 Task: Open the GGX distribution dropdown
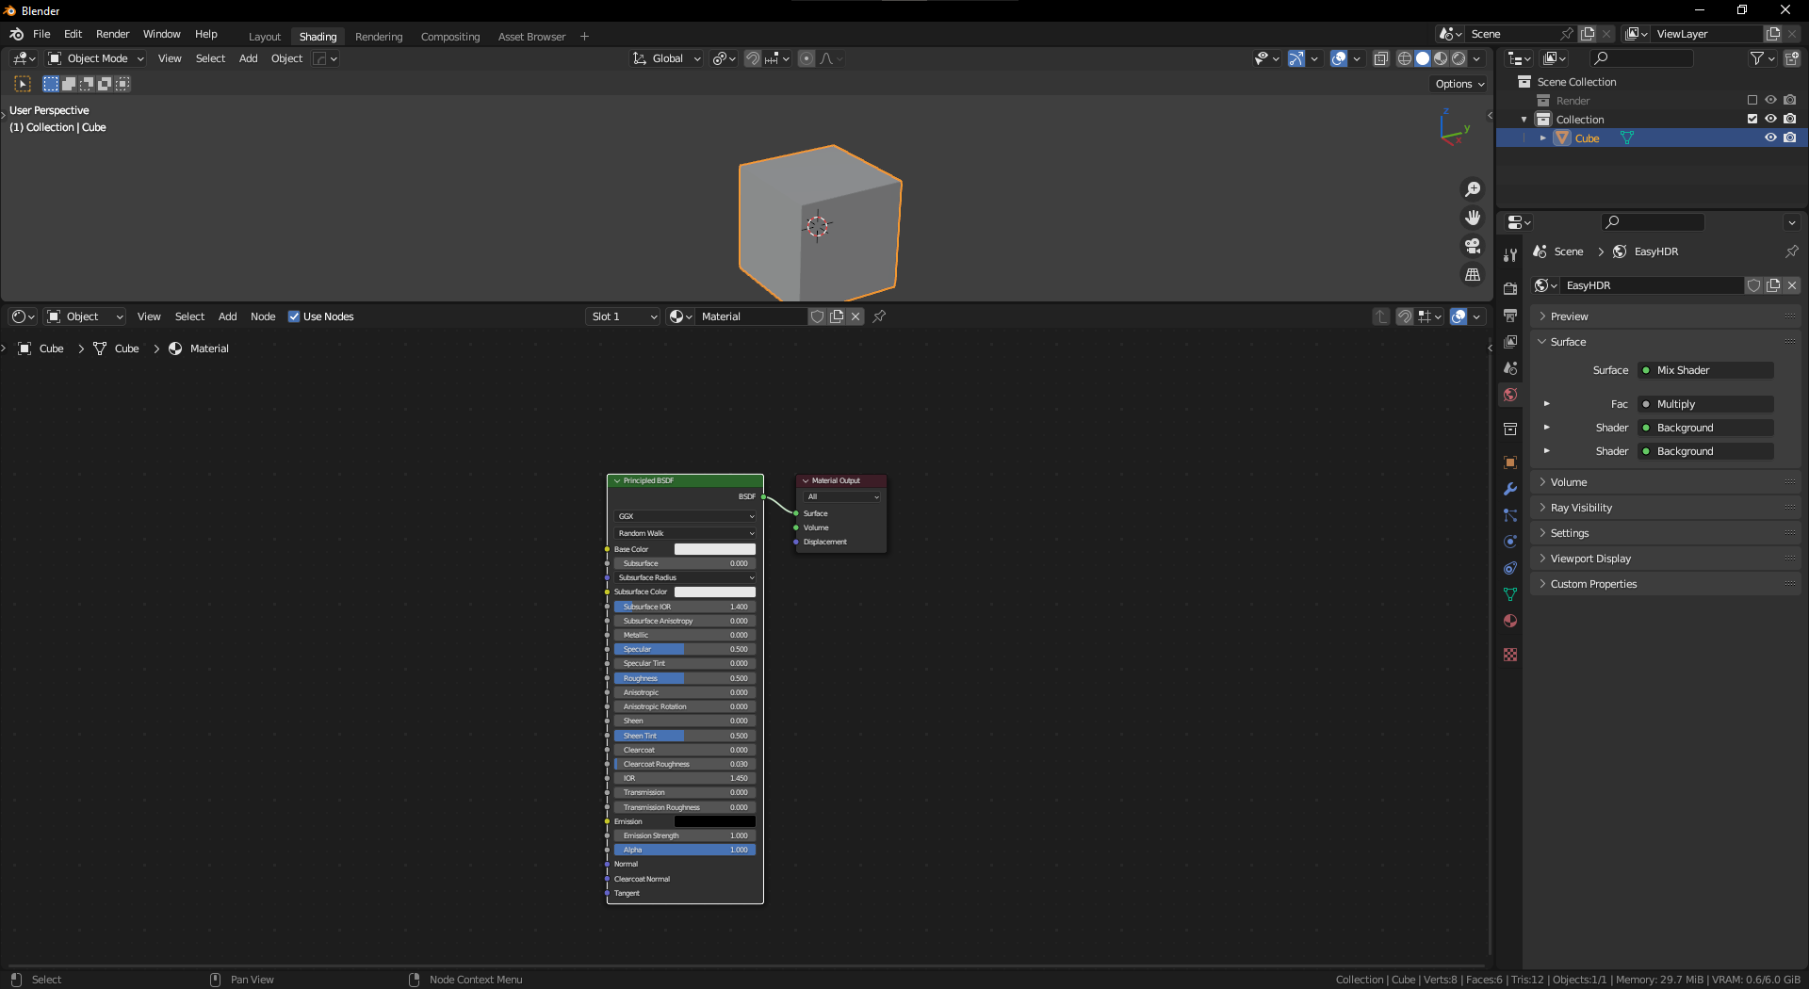[x=685, y=516]
